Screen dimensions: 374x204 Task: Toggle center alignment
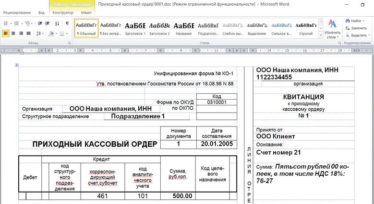pyautogui.click(x=13, y=34)
